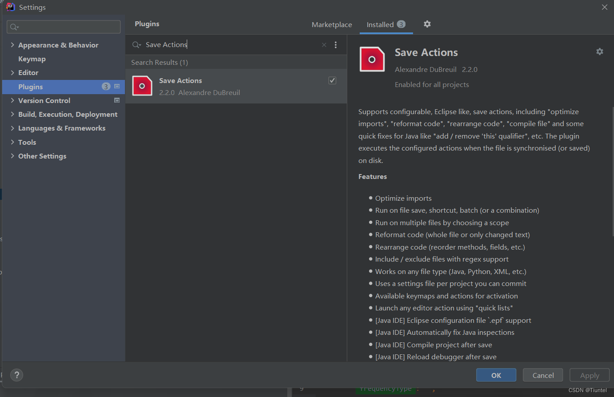614x397 pixels.
Task: Switch to the Installed plugins tab
Action: click(386, 24)
